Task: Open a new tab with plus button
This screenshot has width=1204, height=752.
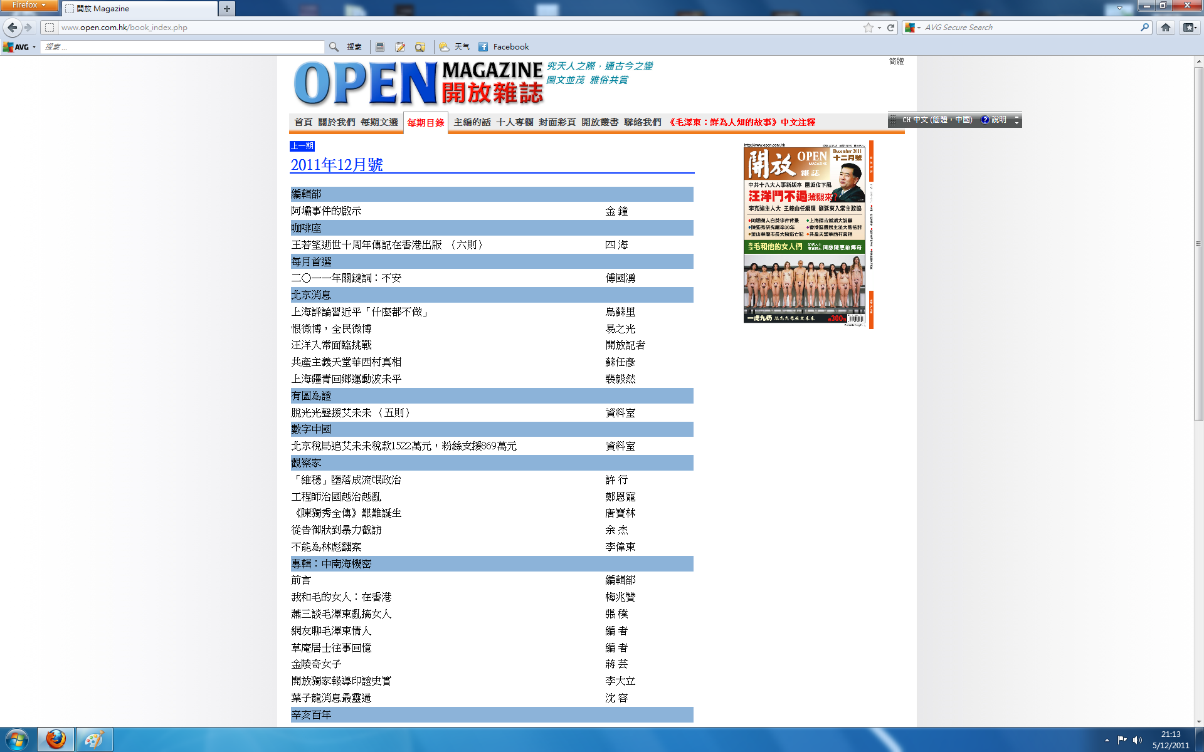Action: (227, 9)
